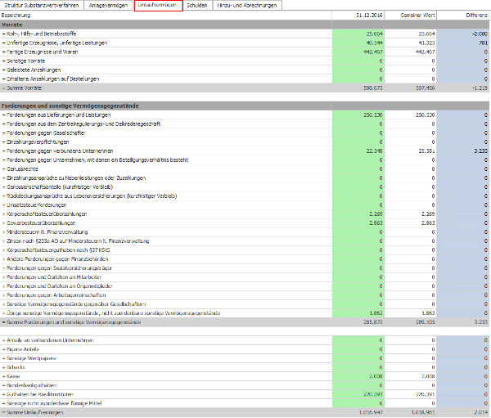This screenshot has height=418, width=491.
Task: Expand Guthaben bei Kreditinstituten row
Action: tap(4, 394)
